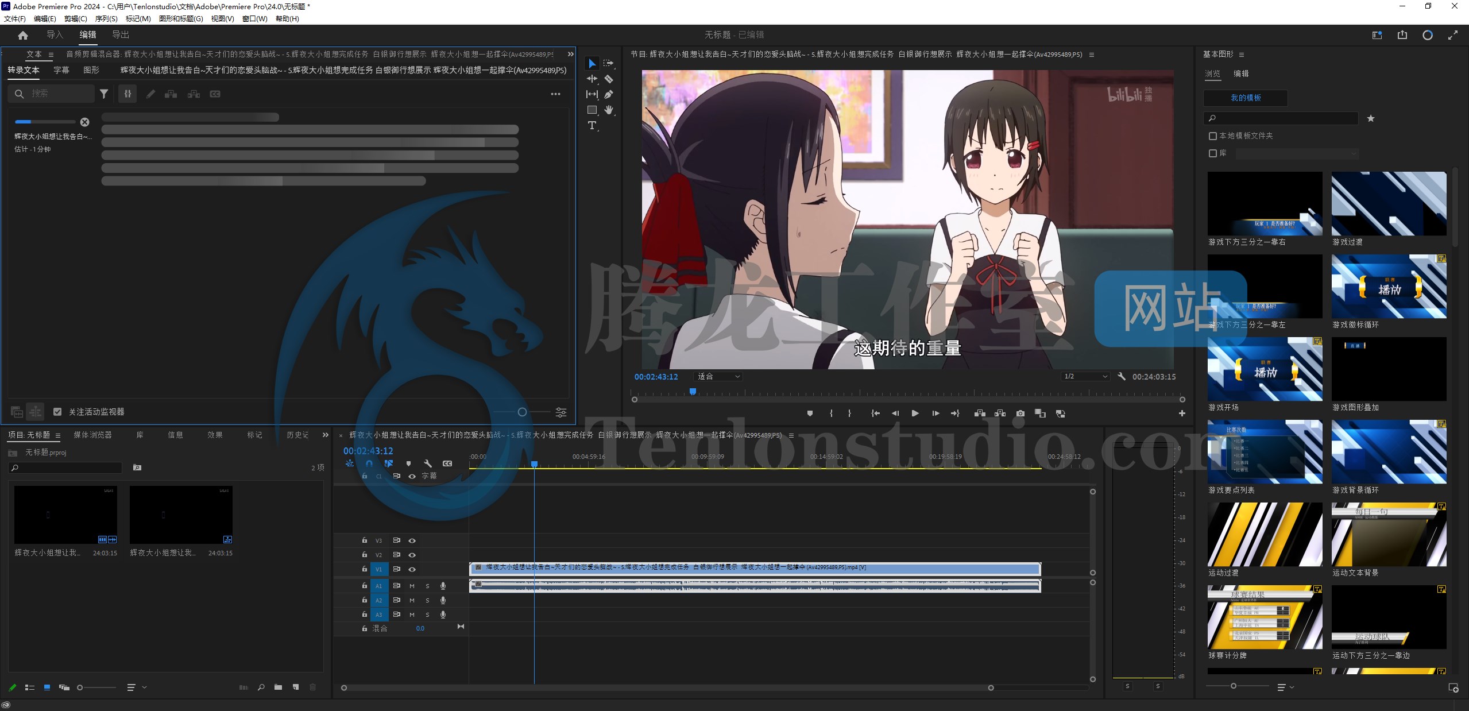Toggle V3 track visibility eye
Image resolution: width=1469 pixels, height=711 pixels.
click(x=412, y=540)
